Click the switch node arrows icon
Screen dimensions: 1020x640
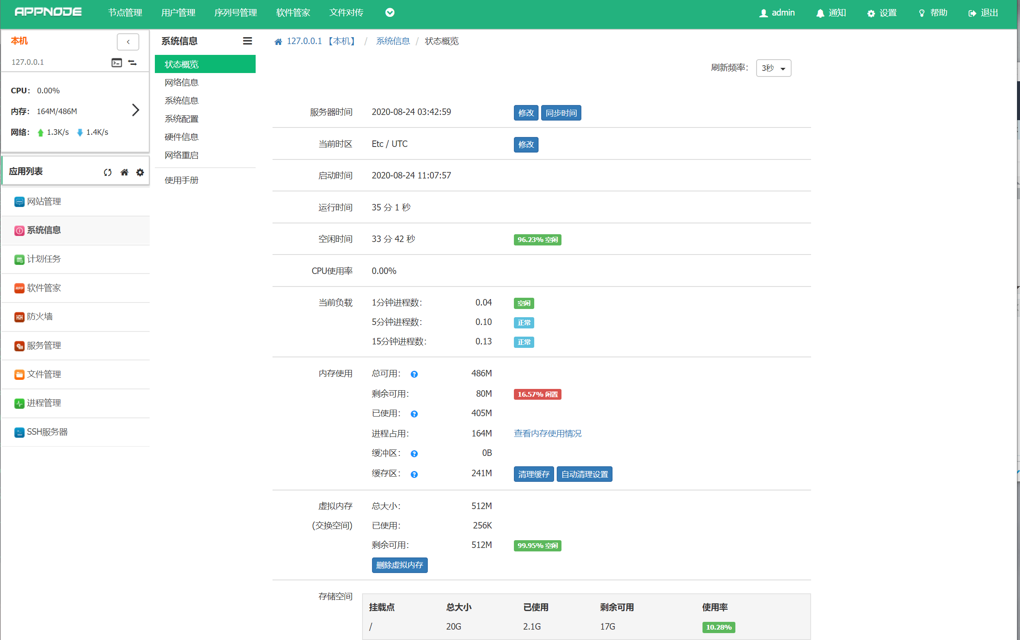132,63
